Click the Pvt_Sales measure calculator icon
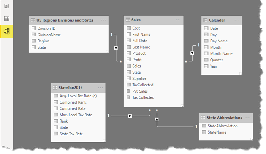Viewport: 266px width, 154px height. 128,91
